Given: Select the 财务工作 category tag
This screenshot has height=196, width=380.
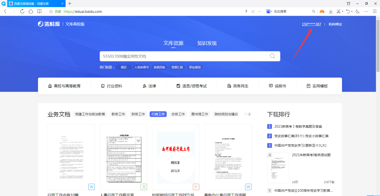Looking at the screenshot, I should pyautogui.click(x=138, y=114).
